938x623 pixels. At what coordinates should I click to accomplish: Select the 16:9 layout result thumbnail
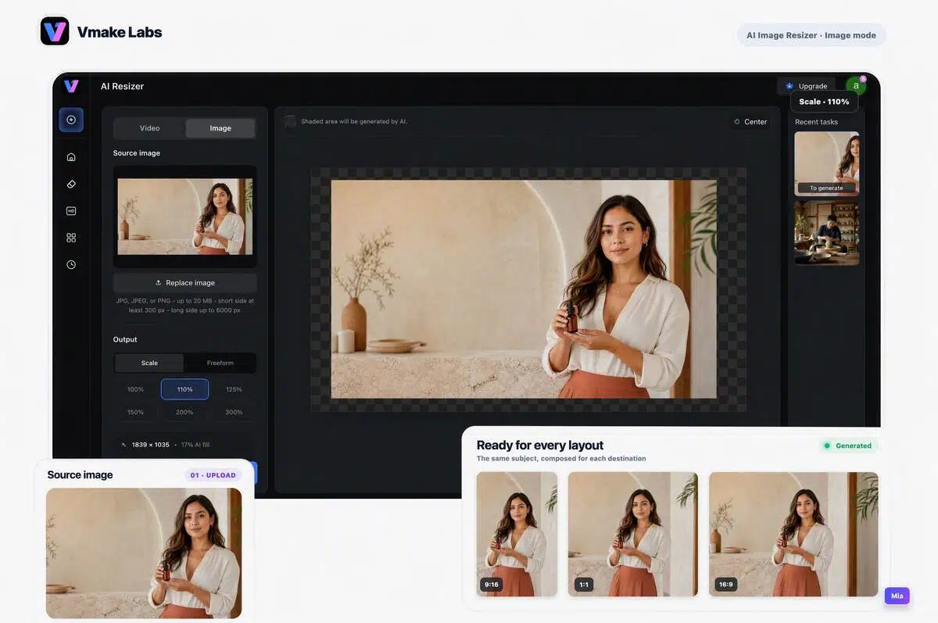coord(793,534)
